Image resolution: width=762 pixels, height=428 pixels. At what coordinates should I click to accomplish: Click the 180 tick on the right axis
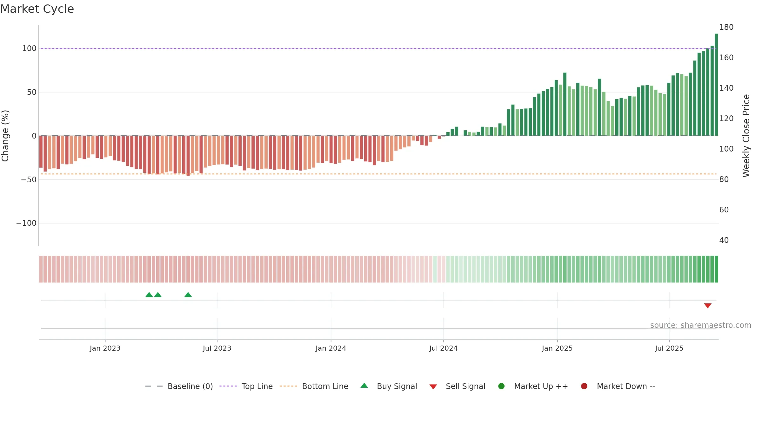[726, 27]
